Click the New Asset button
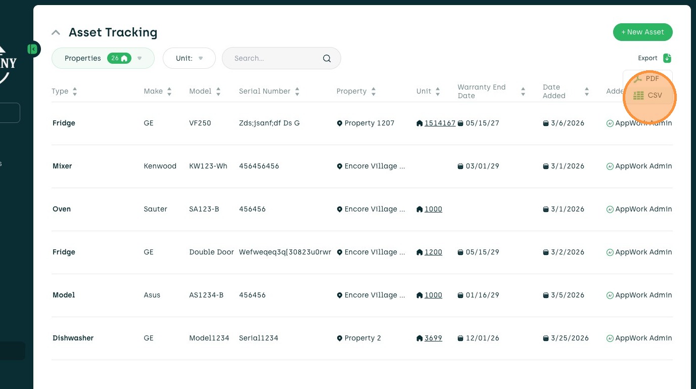Image resolution: width=696 pixels, height=389 pixels. click(642, 32)
